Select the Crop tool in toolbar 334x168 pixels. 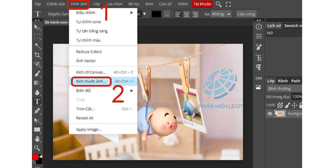click(37, 55)
